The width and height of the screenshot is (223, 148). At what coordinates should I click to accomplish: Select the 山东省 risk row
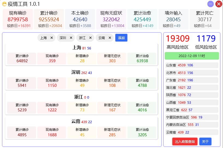[192, 65]
